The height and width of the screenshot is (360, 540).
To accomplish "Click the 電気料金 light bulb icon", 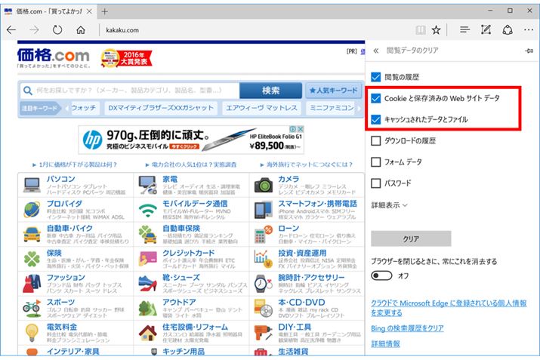I will pyautogui.click(x=32, y=333).
